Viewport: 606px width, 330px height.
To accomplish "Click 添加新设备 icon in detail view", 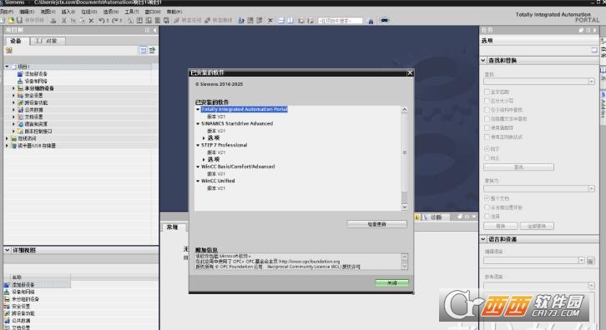I will point(7,284).
